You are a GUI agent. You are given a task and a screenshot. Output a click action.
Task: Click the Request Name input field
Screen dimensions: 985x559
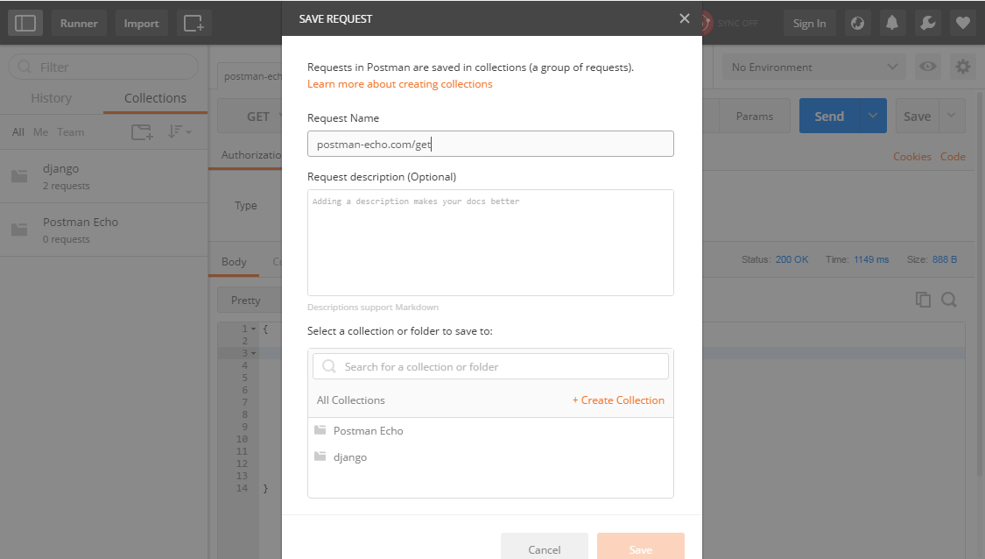pyautogui.click(x=490, y=144)
